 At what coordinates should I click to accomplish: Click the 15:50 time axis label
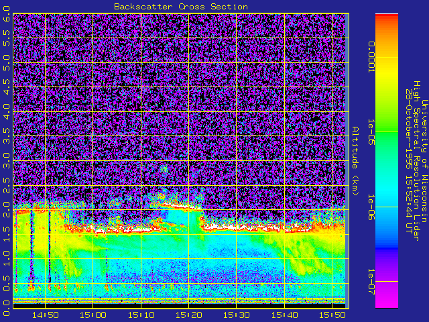[x=332, y=315]
